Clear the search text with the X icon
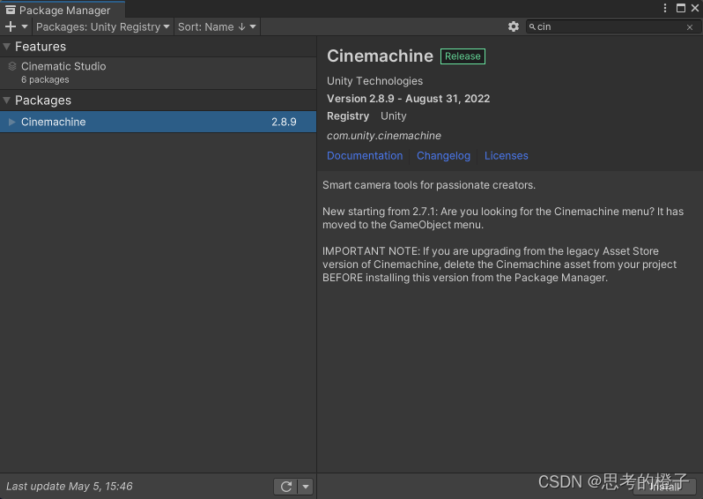The image size is (703, 499). coord(690,27)
